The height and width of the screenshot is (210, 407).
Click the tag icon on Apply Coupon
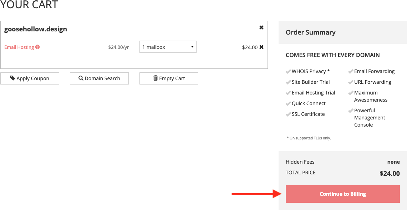[13, 78]
